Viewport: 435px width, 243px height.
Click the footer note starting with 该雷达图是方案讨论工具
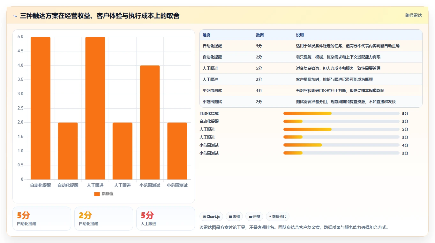(x=294, y=228)
